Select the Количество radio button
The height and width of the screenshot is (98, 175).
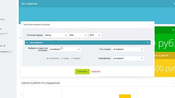click(47, 58)
